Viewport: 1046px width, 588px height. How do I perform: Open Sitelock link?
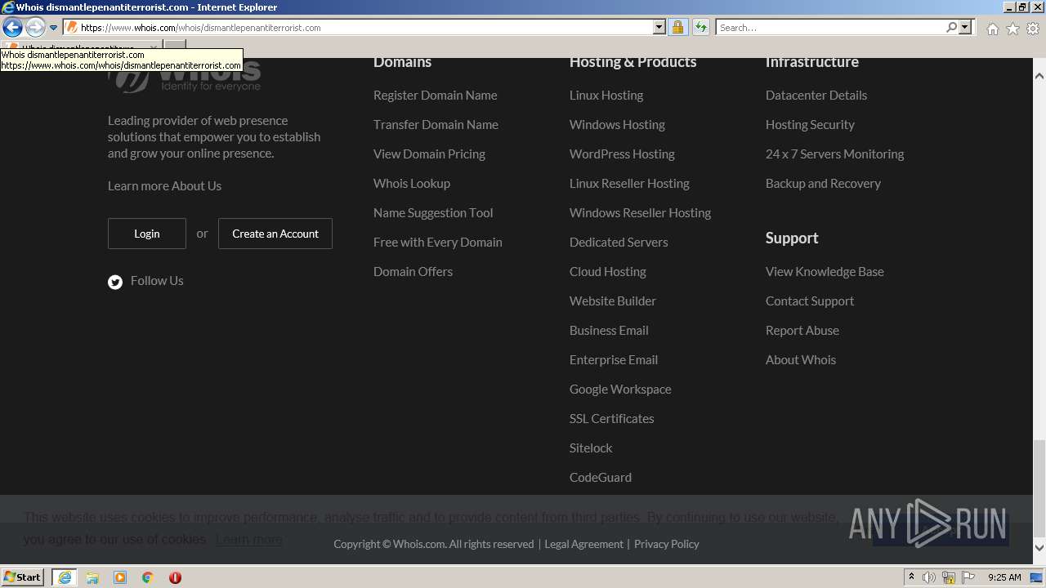pos(591,448)
